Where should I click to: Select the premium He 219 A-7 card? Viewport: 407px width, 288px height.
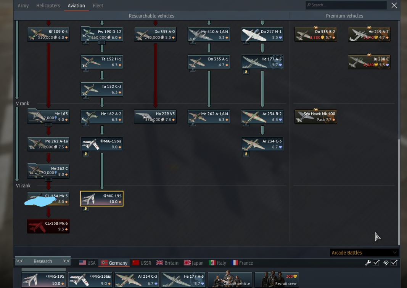point(369,34)
